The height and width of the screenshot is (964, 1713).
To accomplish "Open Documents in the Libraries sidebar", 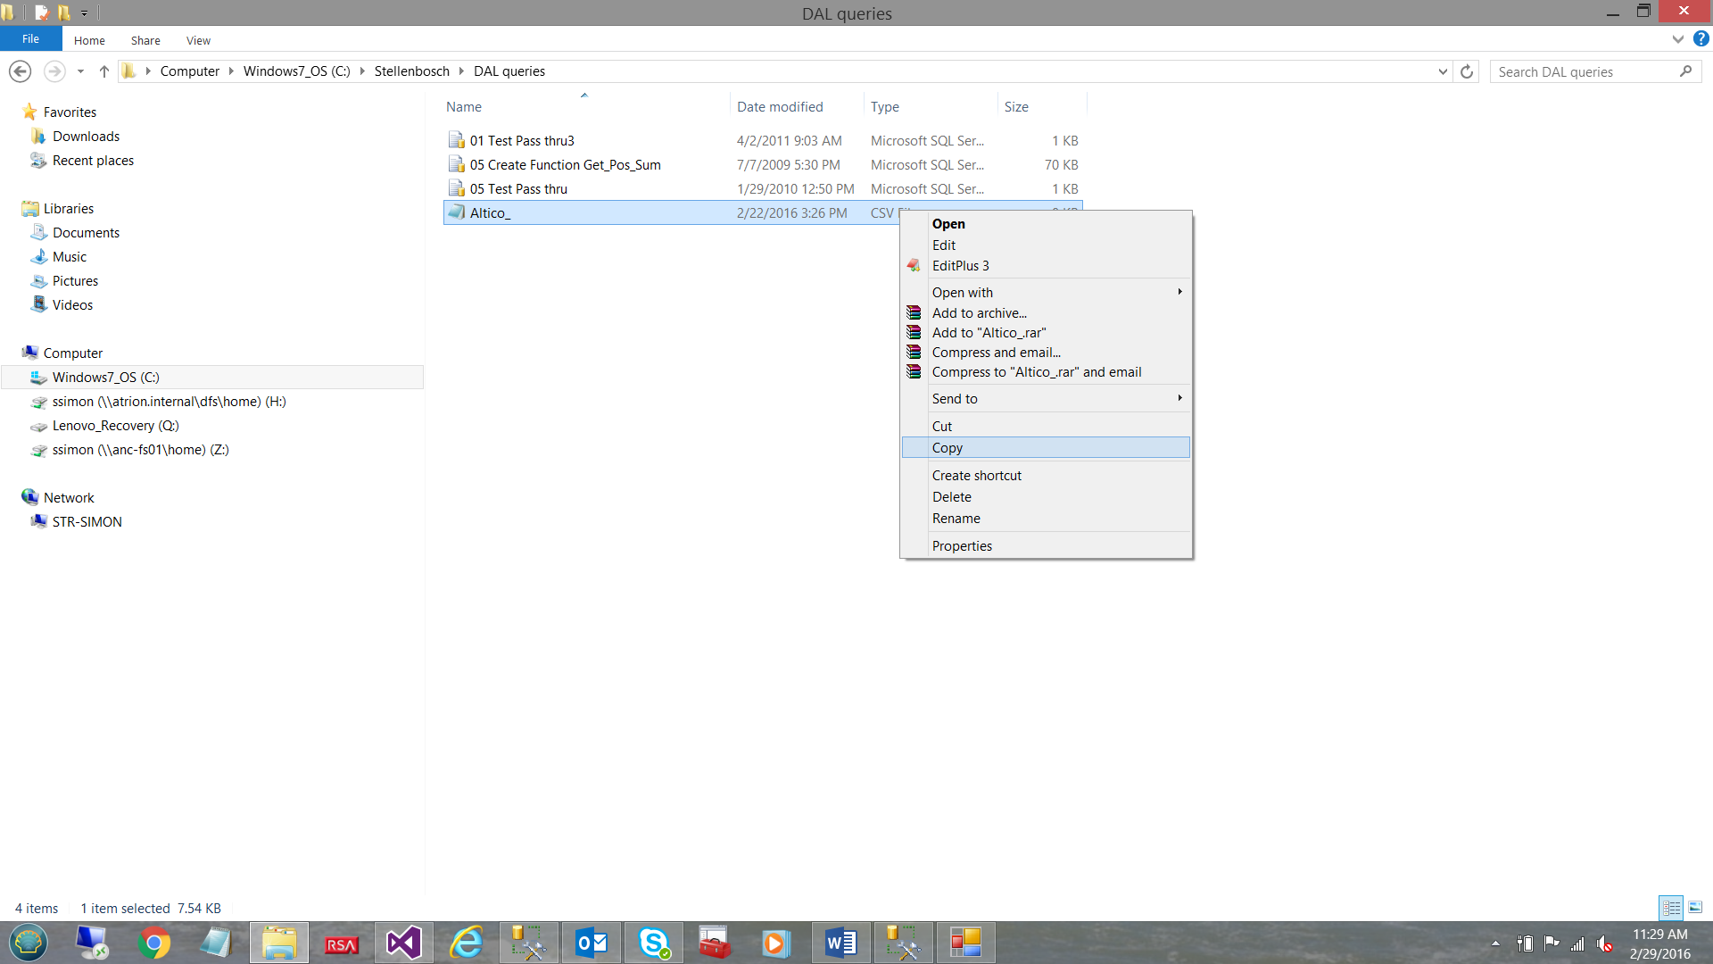I will pyautogui.click(x=85, y=232).
